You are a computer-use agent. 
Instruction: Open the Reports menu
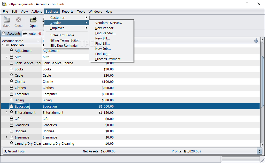click(x=68, y=11)
